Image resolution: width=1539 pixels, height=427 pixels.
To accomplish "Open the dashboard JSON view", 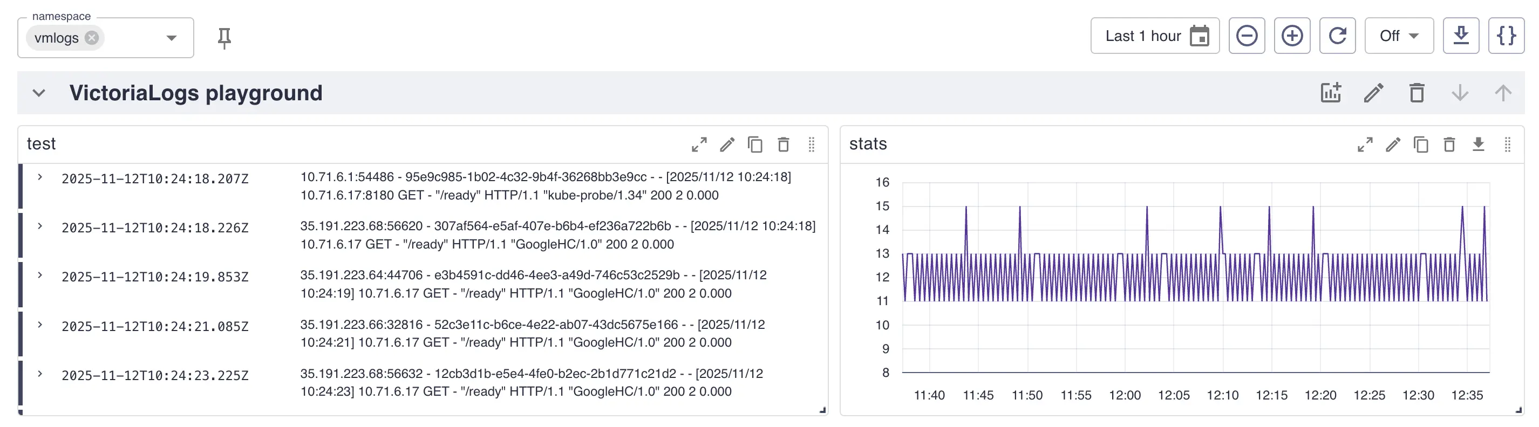I will (x=1506, y=37).
